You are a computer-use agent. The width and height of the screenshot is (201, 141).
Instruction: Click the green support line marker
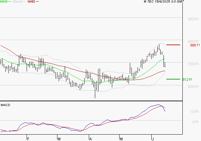click(x=173, y=79)
